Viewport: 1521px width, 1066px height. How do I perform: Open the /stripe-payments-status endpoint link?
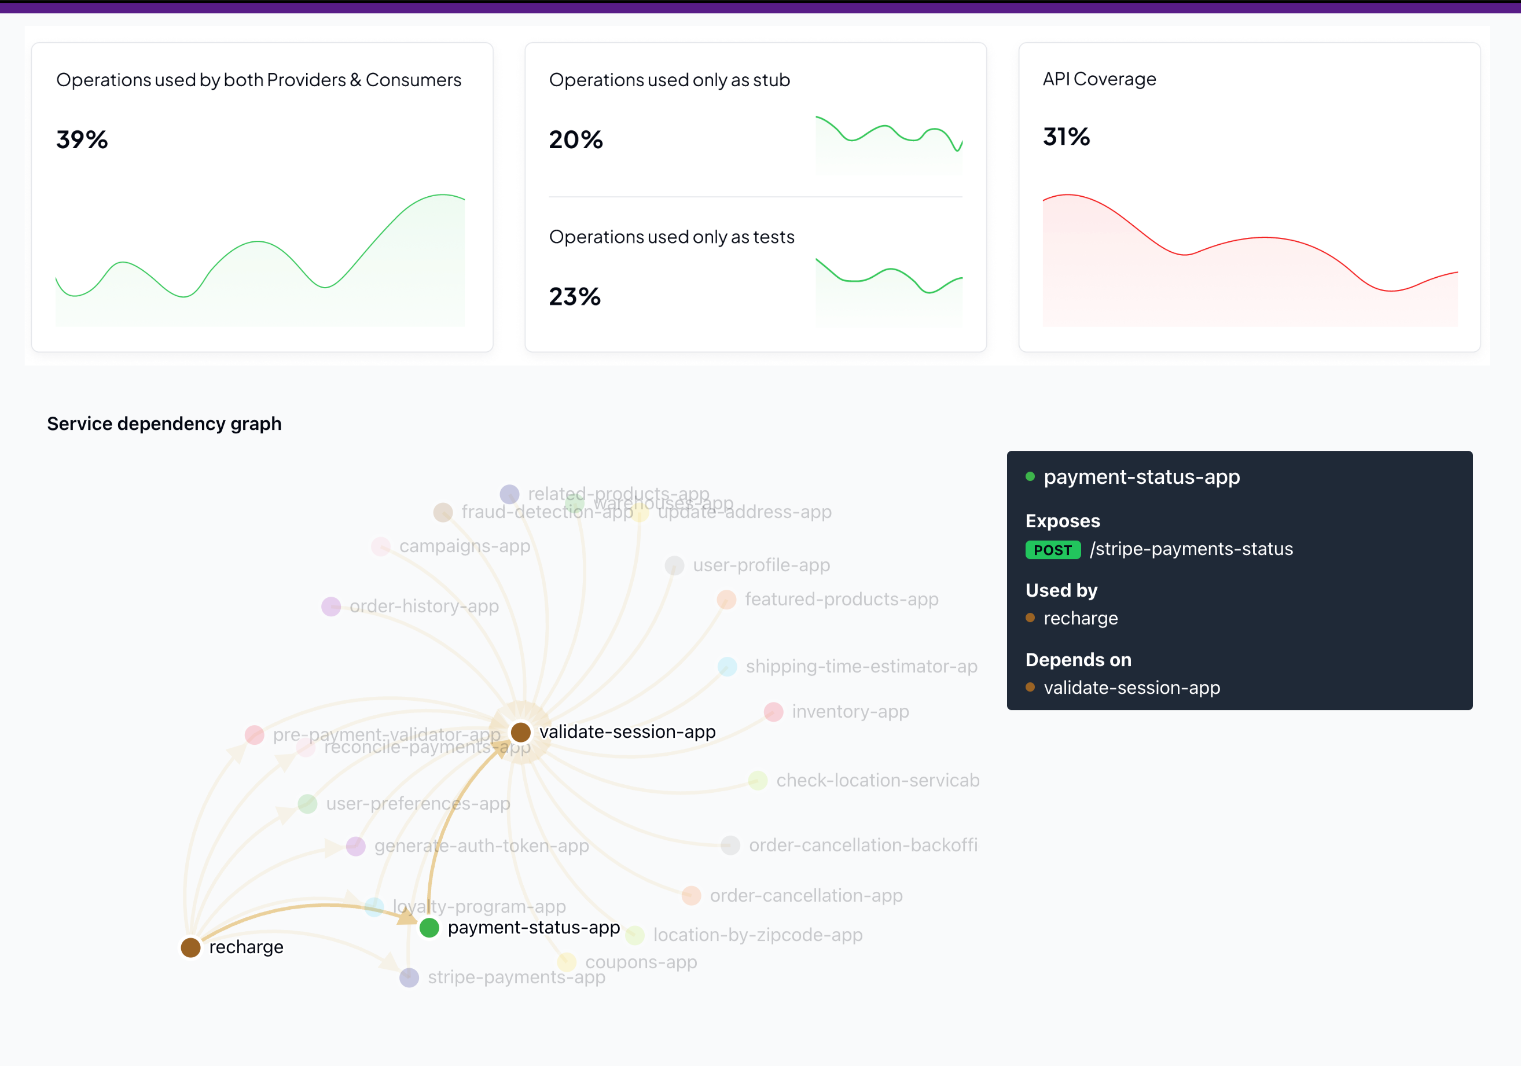[x=1191, y=549]
